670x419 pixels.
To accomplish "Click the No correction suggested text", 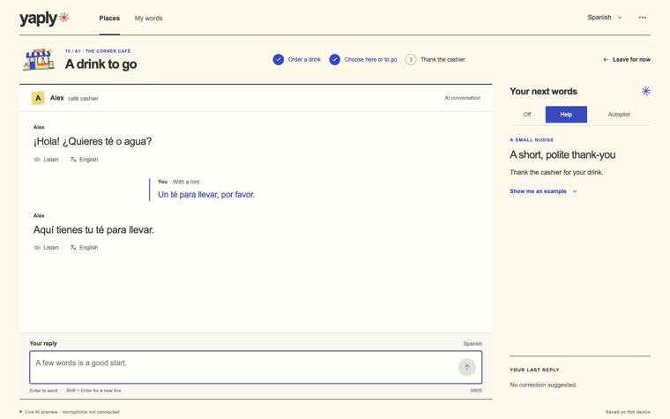I will point(543,385).
